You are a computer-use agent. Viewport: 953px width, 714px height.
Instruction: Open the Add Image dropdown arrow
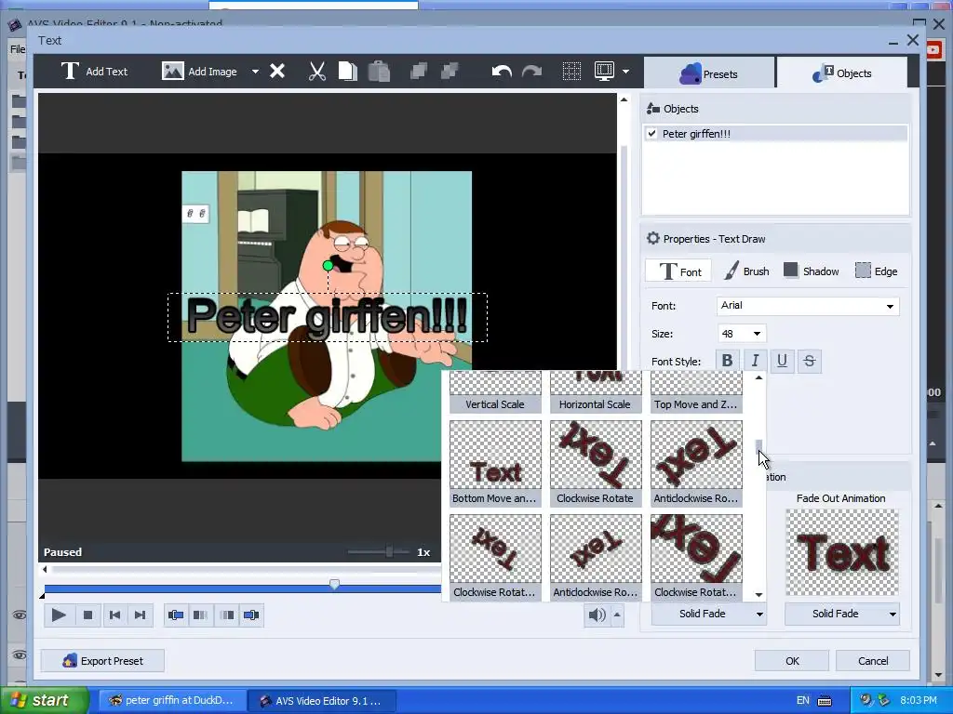click(x=255, y=72)
